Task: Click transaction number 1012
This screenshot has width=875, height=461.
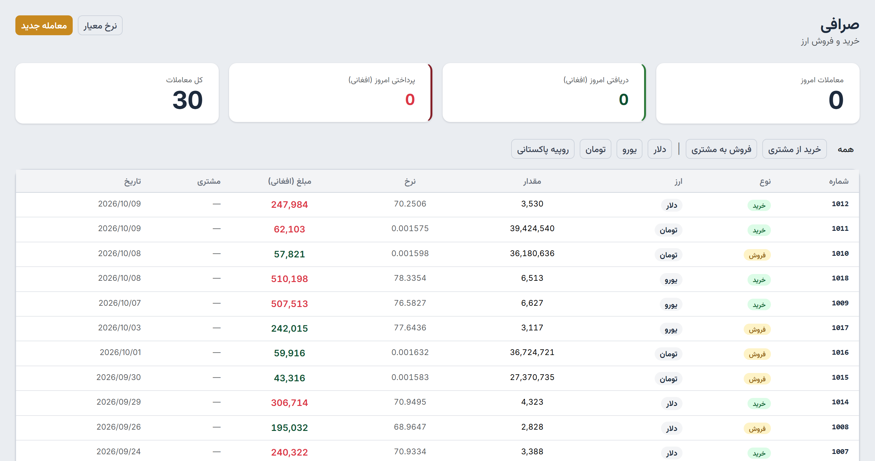Action: 840,204
